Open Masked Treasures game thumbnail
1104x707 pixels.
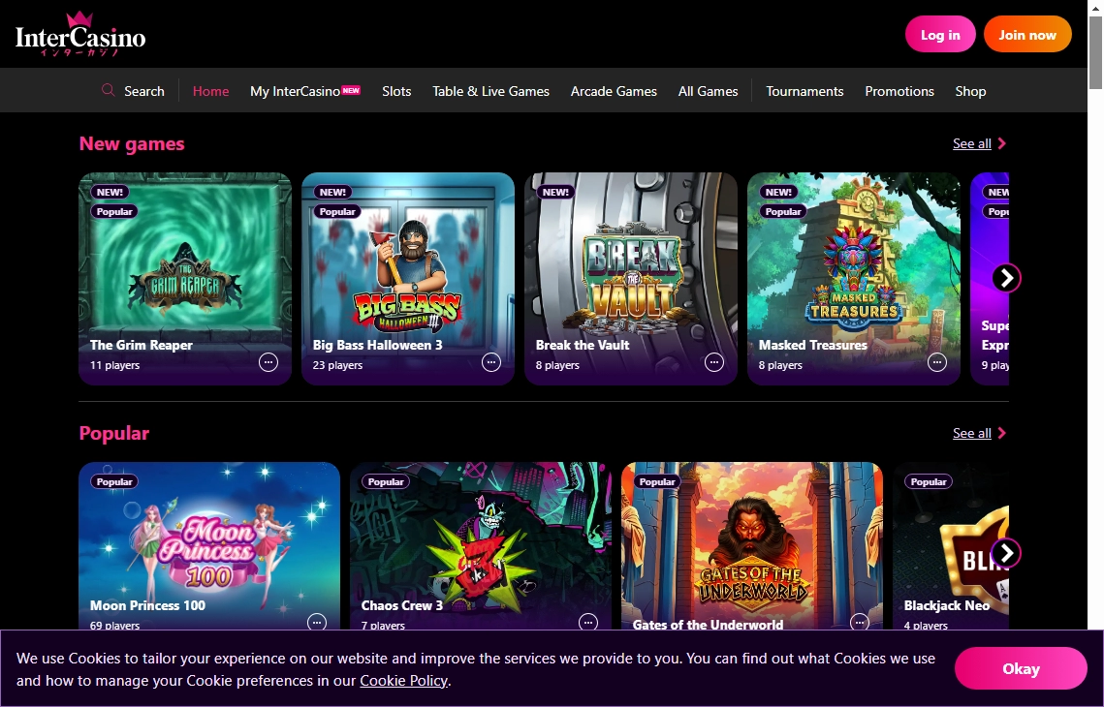(853, 279)
